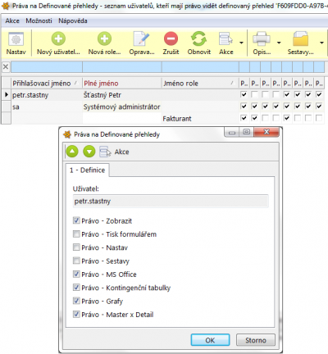Click the Nastav toolbar icon
328x354 pixels.
coord(16,39)
